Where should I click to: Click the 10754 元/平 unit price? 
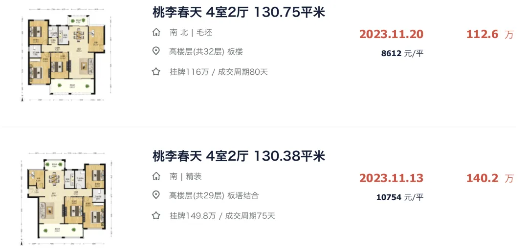coord(400,197)
